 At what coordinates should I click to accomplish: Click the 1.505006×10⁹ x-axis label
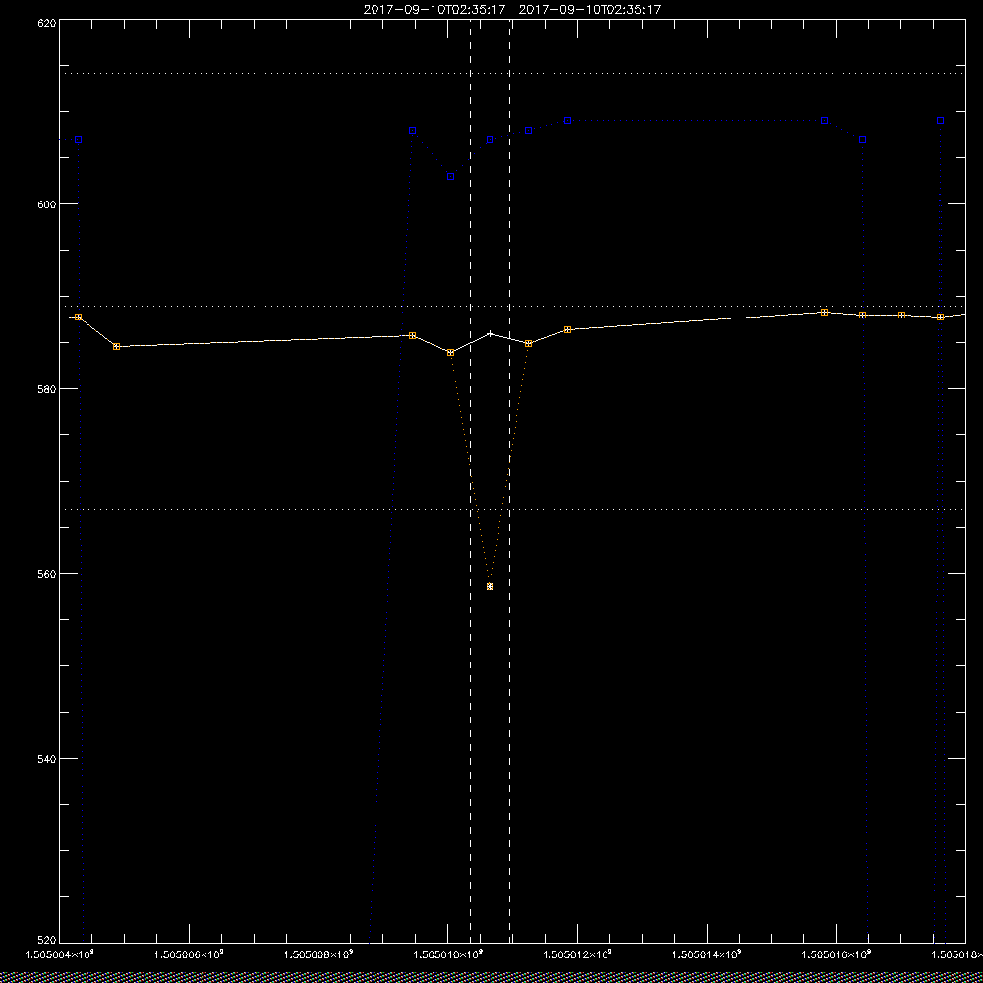[189, 954]
